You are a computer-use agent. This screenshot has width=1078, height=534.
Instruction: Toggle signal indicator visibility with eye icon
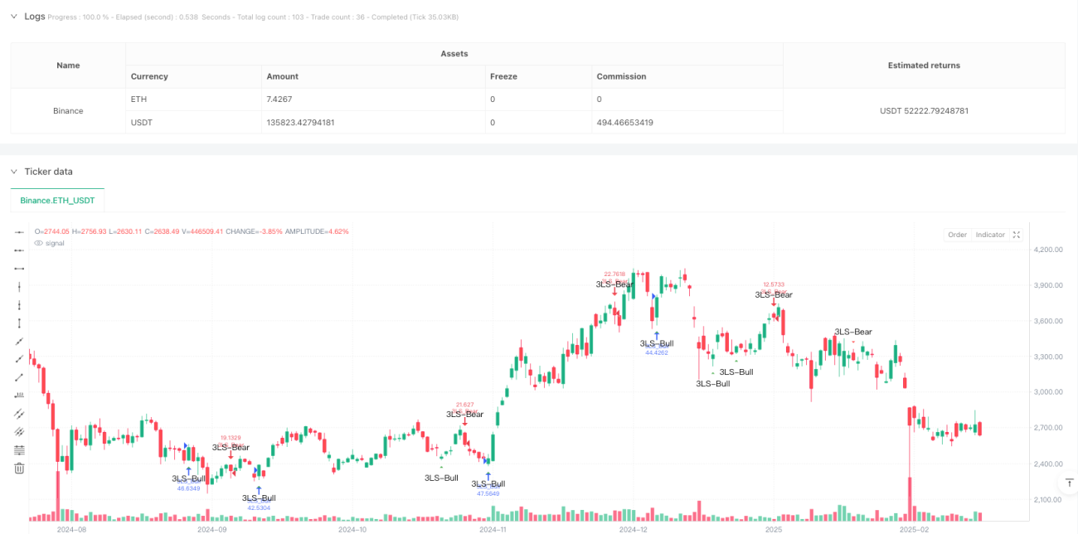[x=38, y=243]
